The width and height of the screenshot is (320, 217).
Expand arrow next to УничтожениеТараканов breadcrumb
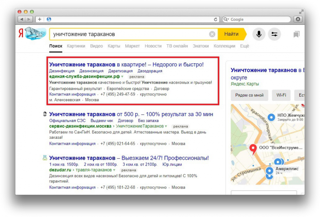(x=166, y=126)
